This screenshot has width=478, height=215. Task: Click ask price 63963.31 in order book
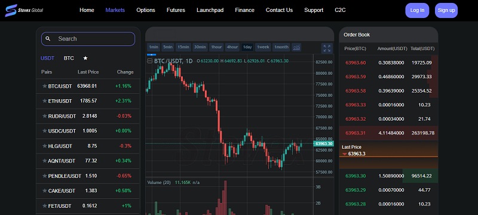pyautogui.click(x=356, y=133)
